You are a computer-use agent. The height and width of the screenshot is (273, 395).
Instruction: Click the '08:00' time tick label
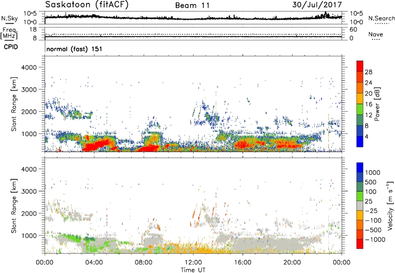[144, 263]
